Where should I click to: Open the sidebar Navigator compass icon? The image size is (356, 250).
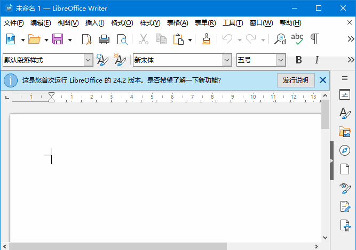point(345,150)
